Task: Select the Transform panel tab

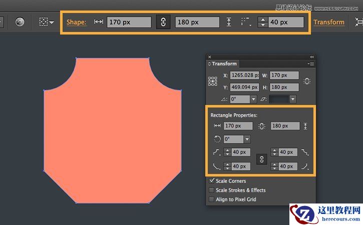Action: 222,63
